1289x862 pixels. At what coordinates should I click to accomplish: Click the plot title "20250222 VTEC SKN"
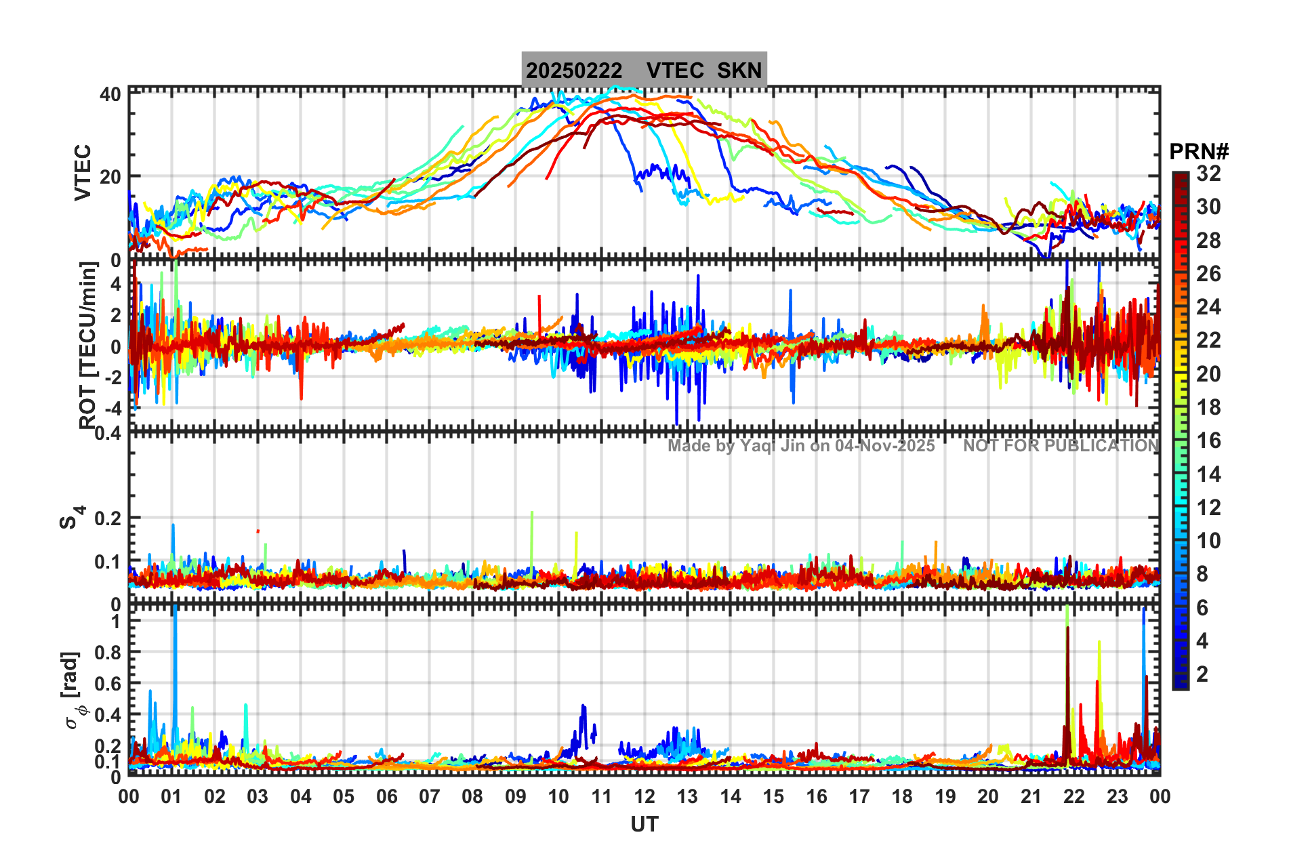[644, 70]
